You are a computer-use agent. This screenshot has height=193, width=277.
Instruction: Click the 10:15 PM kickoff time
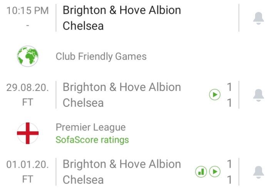(x=28, y=11)
